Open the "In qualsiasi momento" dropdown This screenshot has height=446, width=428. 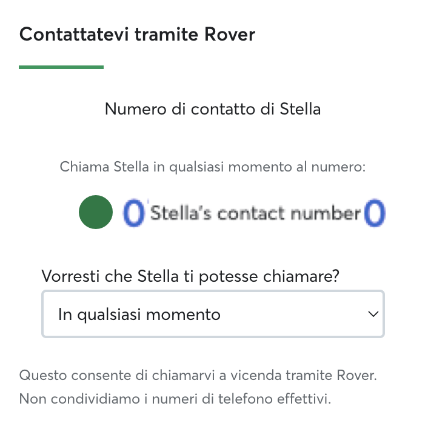pyautogui.click(x=213, y=314)
